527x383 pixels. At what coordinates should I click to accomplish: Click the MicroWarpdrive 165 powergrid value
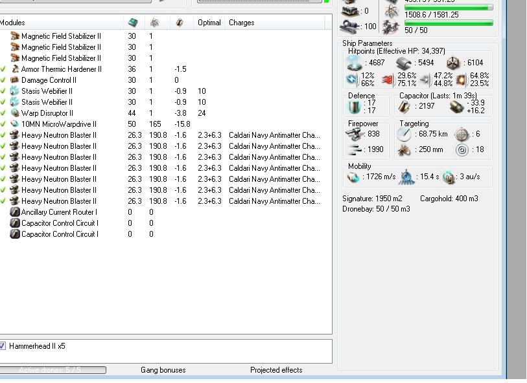(155, 124)
